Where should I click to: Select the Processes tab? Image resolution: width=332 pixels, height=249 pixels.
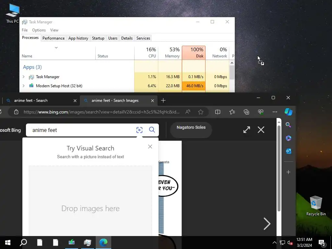pyautogui.click(x=30, y=38)
